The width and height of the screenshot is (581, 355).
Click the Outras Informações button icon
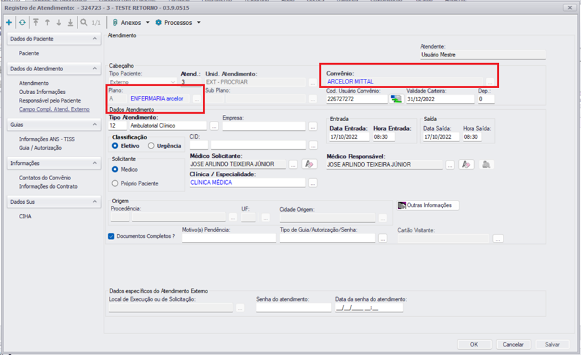tap(402, 205)
